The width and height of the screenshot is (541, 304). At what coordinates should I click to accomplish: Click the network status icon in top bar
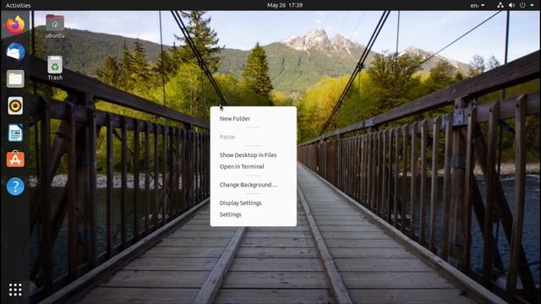(x=500, y=5)
